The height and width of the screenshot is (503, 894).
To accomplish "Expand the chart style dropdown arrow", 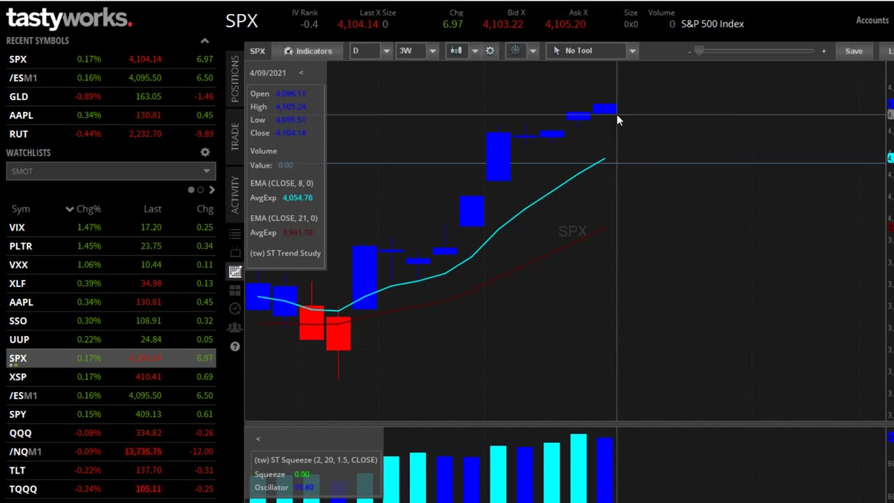I will (474, 50).
